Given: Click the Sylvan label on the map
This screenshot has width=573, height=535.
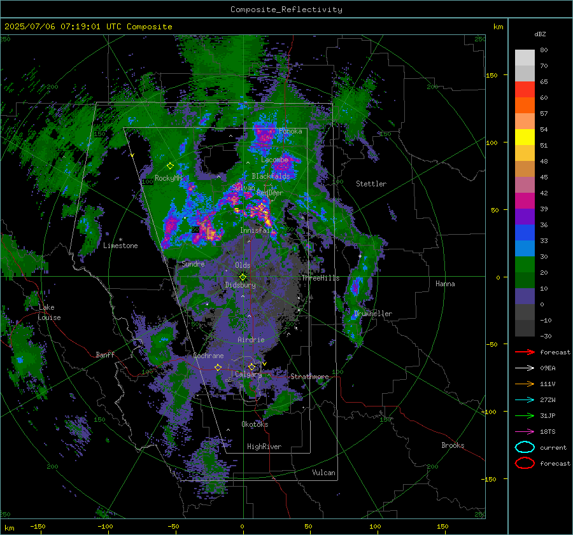Looking at the screenshot, I should (243, 188).
